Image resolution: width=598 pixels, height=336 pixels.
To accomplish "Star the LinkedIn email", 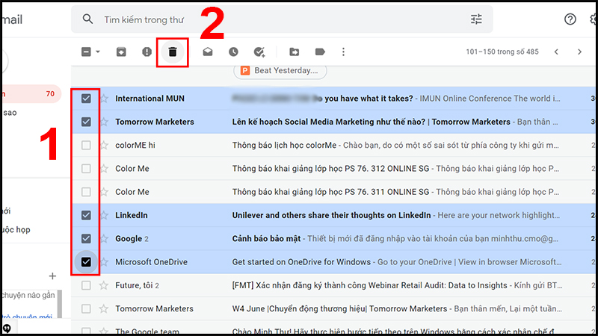I will pos(104,215).
